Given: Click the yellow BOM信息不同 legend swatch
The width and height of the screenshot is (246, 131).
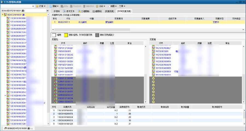Looking at the screenshot, I should point(66,35).
